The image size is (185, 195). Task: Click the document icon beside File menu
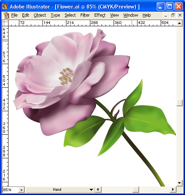(6, 15)
